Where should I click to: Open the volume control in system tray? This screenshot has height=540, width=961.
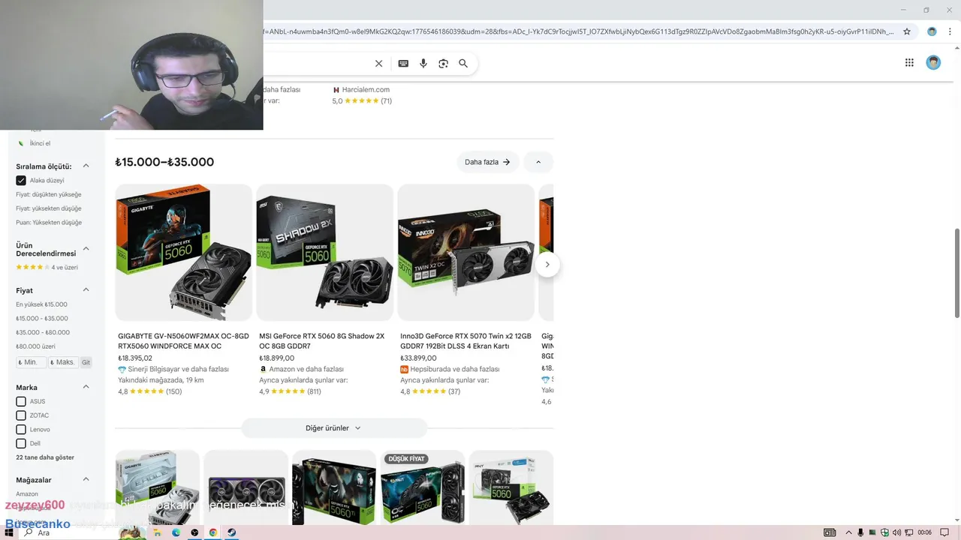[x=896, y=532]
